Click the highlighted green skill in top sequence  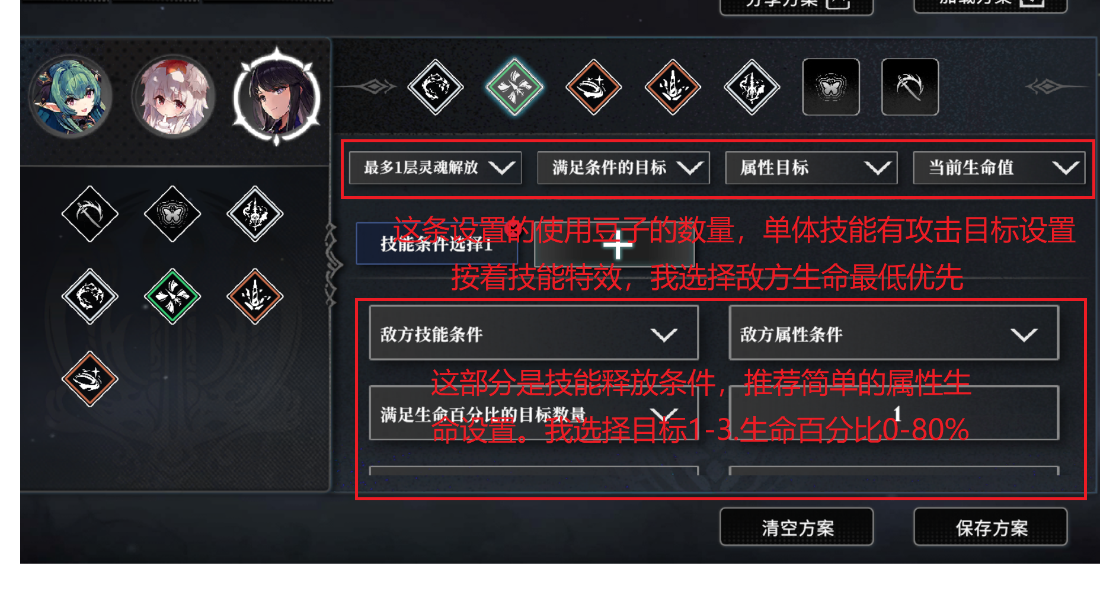click(x=514, y=87)
